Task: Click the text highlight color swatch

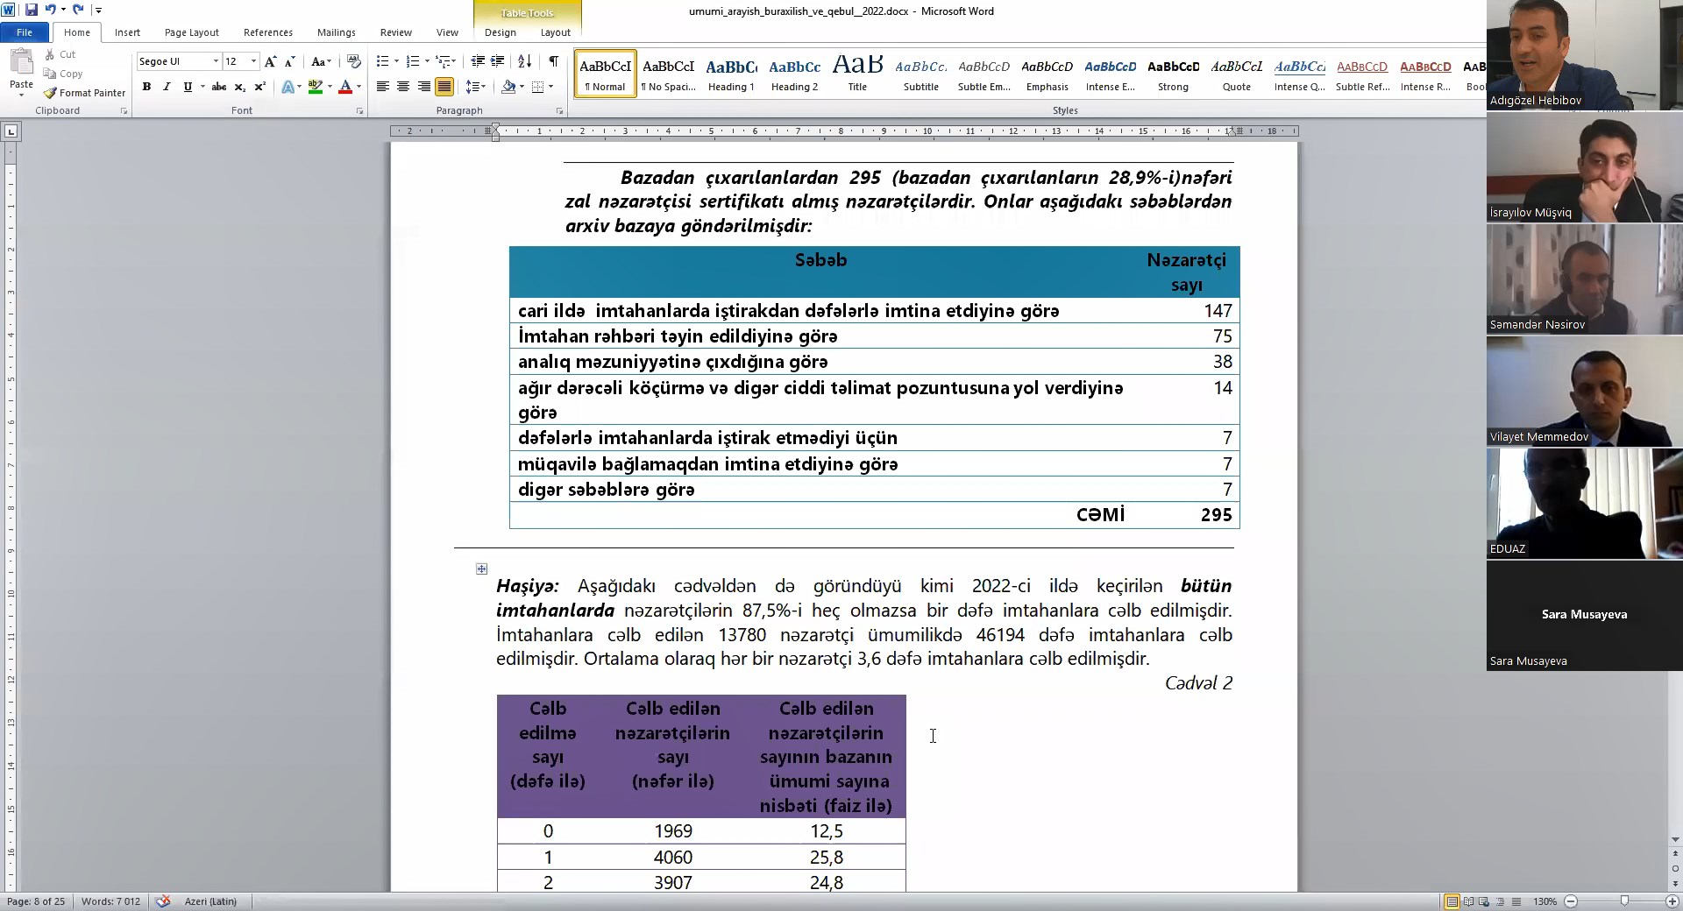Action: (x=316, y=87)
